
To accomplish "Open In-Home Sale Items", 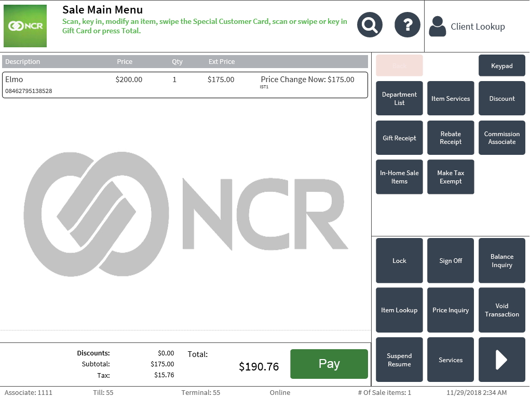I will pos(399,177).
